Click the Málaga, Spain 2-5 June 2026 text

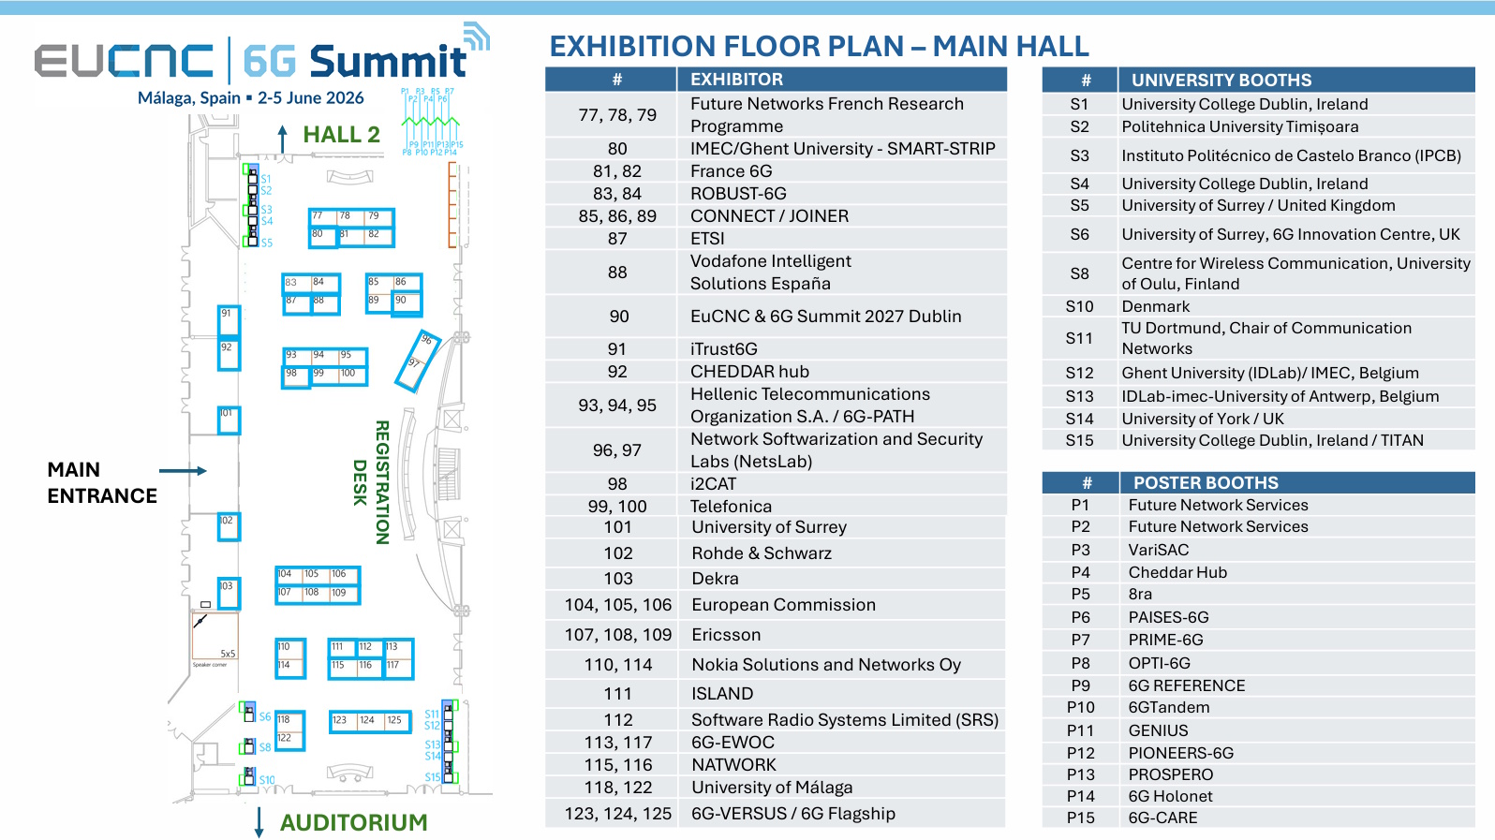[x=251, y=97]
